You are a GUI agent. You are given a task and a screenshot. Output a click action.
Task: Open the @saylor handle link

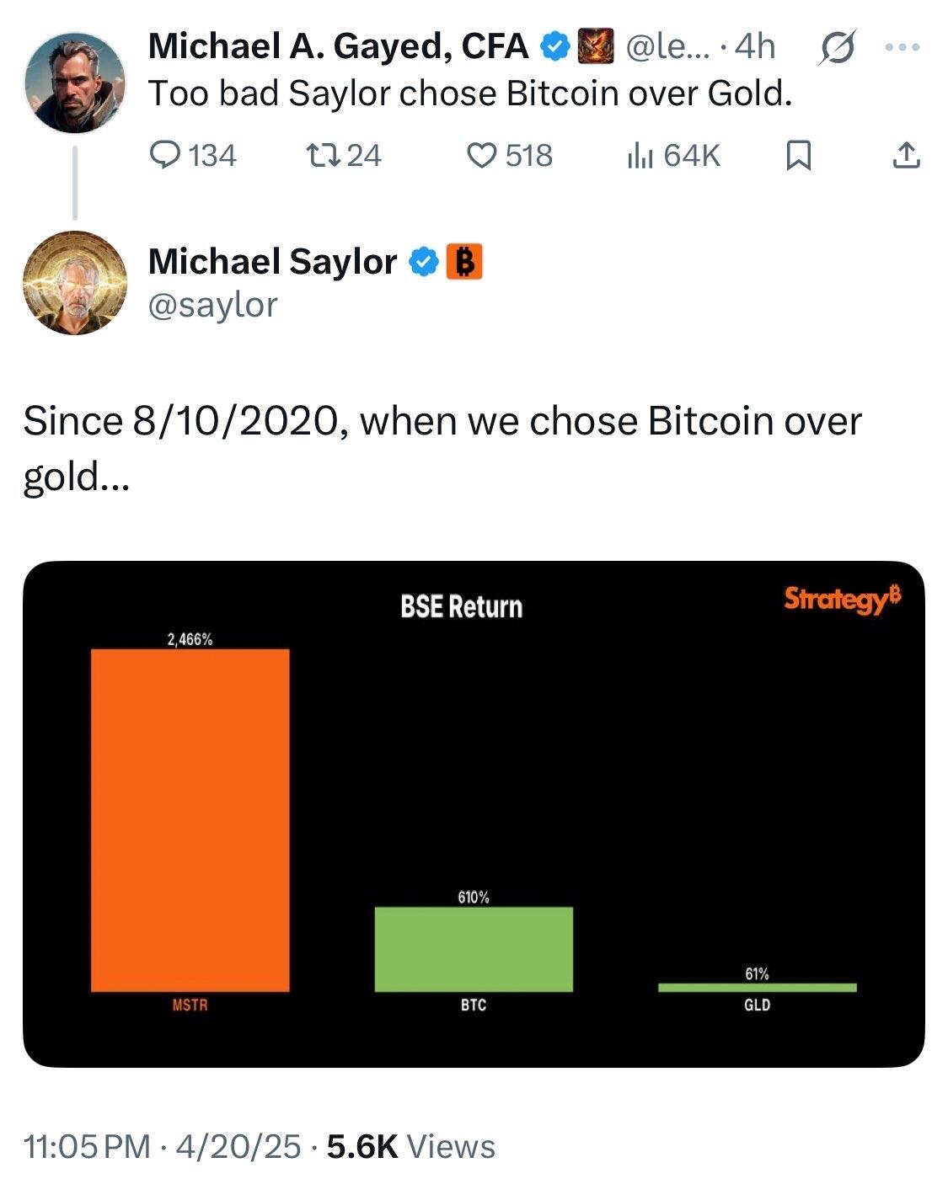coord(212,305)
